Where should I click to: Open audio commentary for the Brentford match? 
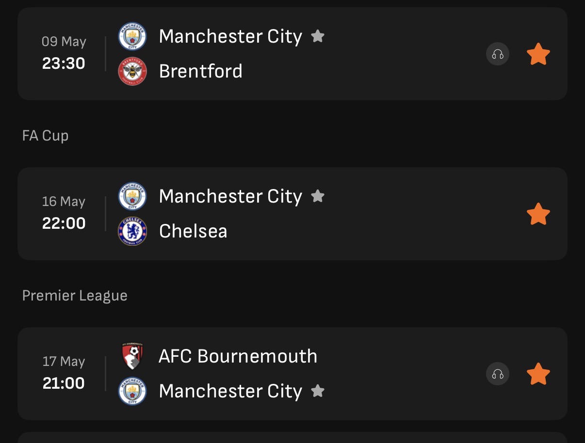click(498, 54)
